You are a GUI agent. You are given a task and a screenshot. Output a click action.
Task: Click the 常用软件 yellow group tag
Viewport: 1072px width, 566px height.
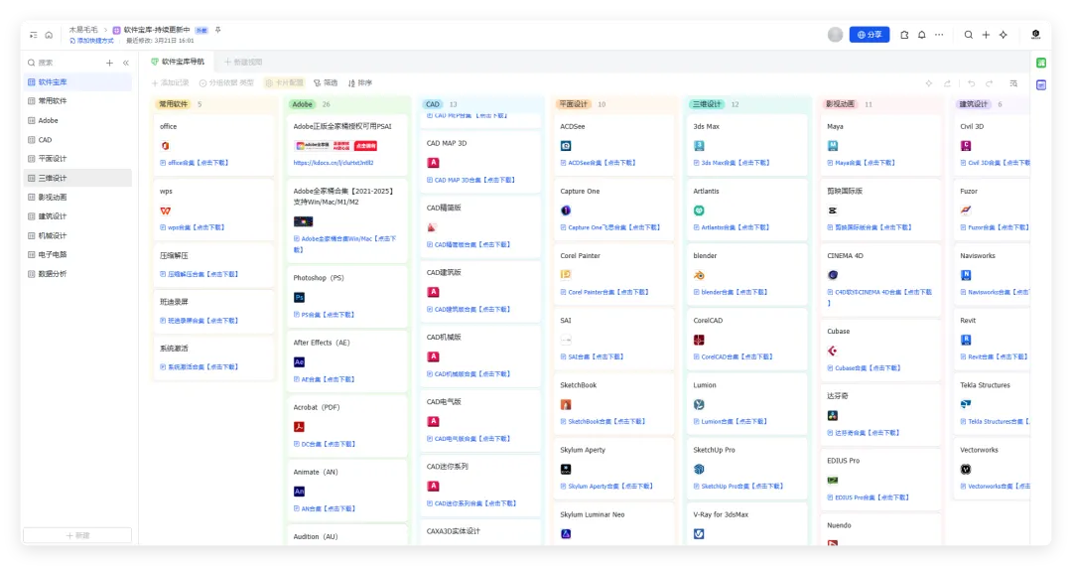[173, 104]
